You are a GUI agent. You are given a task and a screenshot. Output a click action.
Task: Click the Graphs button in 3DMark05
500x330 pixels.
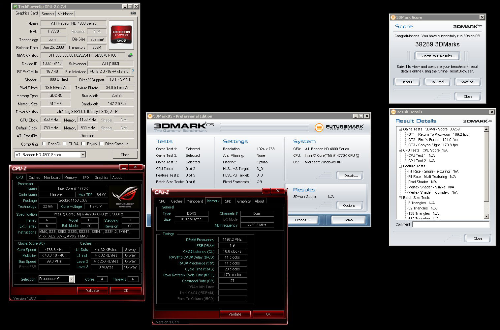pos(302,220)
